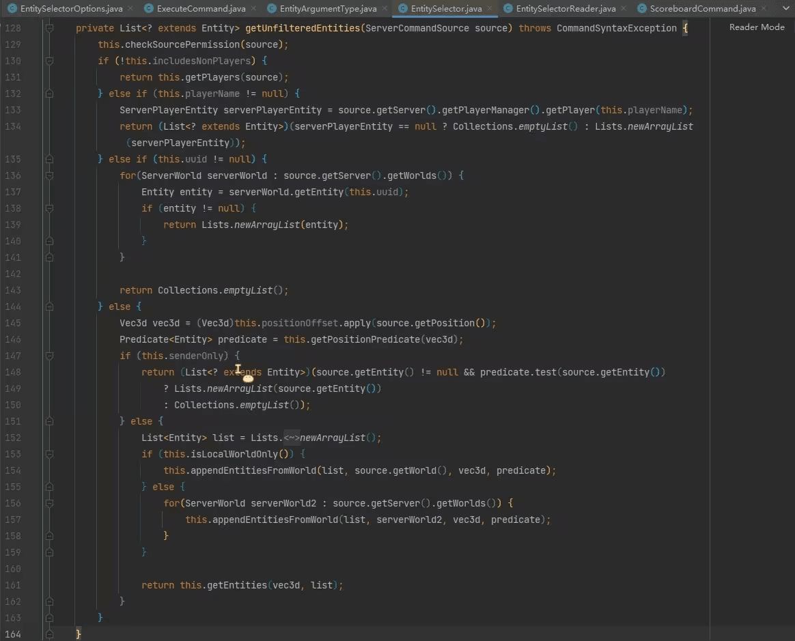Click includesNonPlayers field on line 130
This screenshot has height=641, width=795.
[x=201, y=61]
